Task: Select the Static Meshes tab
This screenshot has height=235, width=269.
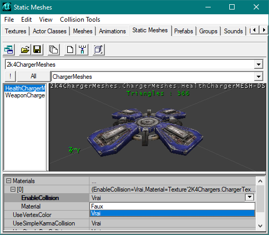Action: click(150, 30)
